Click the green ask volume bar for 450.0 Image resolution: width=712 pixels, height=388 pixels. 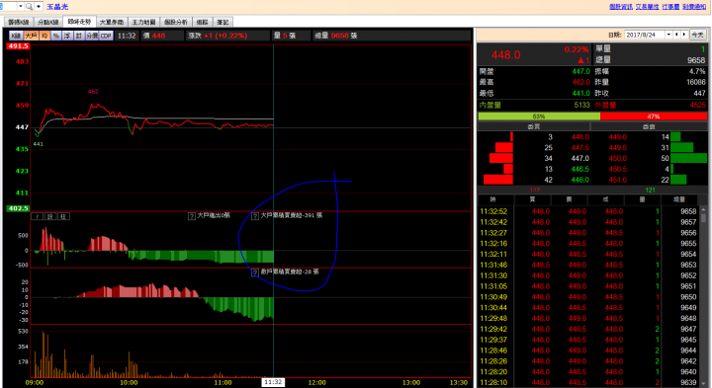[689, 158]
